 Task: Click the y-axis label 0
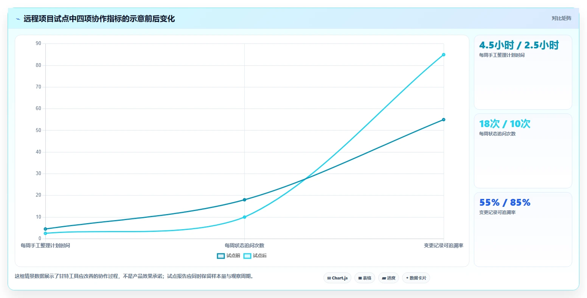click(40, 239)
